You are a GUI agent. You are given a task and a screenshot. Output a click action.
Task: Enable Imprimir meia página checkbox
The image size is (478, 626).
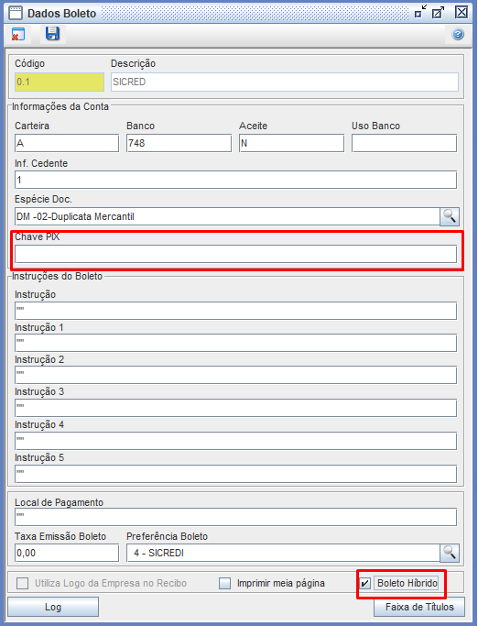tap(225, 584)
